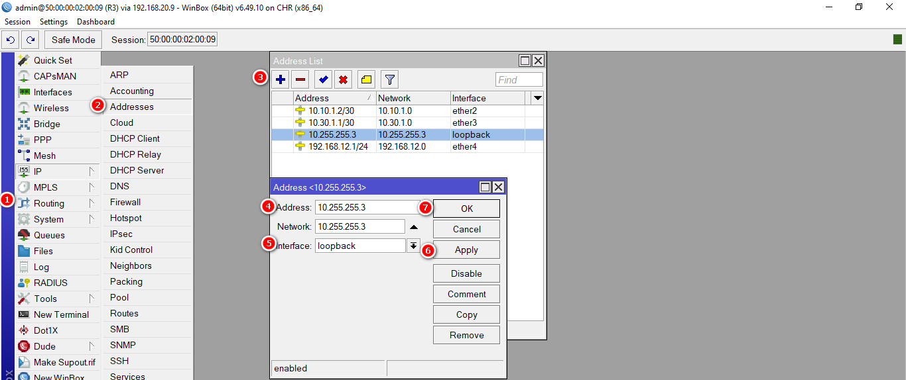Click the yellow comment note icon
This screenshot has width=906, height=380.
coord(366,80)
